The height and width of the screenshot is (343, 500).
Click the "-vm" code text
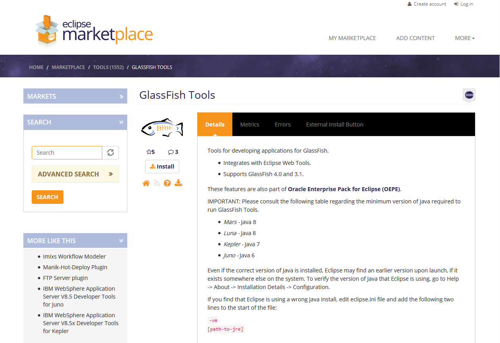coord(213,320)
